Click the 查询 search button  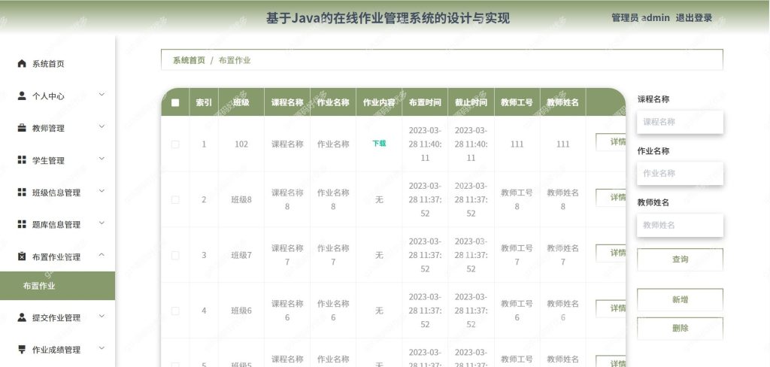[x=680, y=259]
